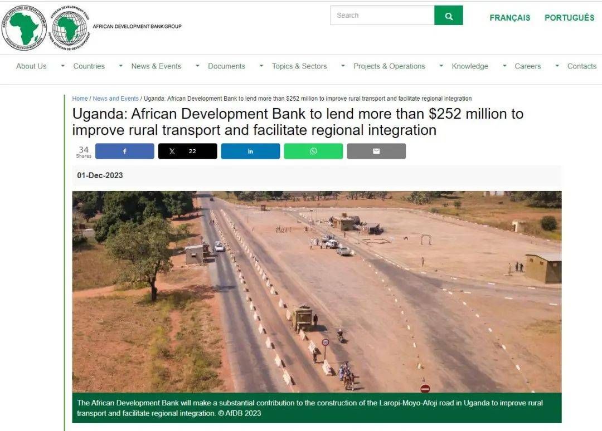Click the African Development Fund logo

[x=70, y=28]
